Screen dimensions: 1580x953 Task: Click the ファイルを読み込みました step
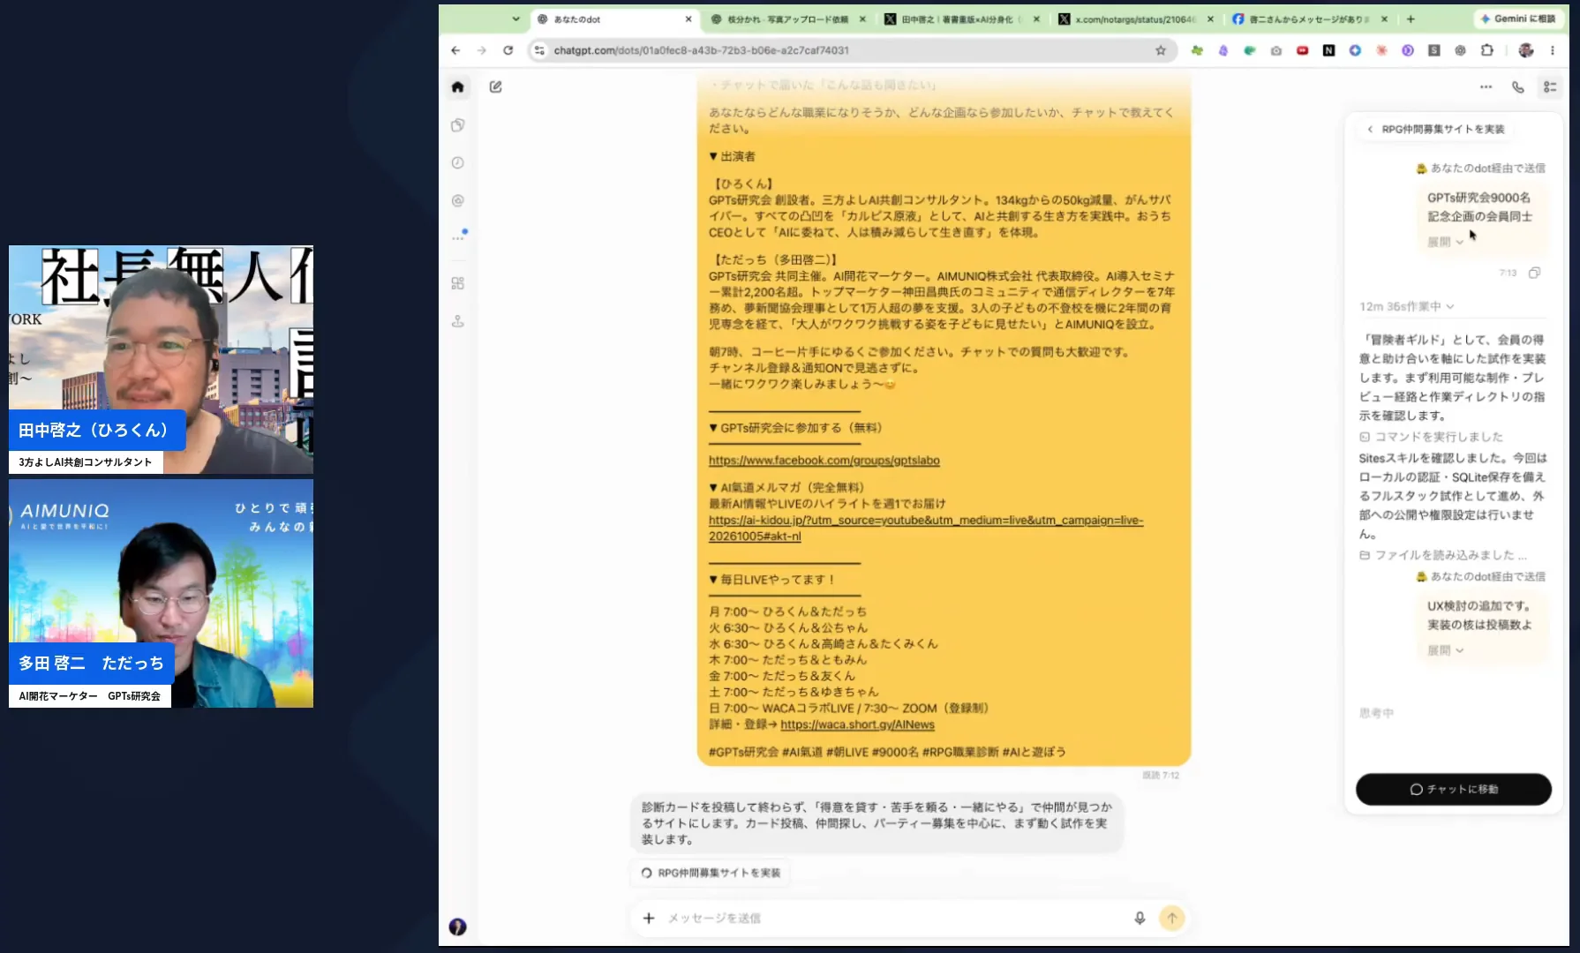[1443, 555]
